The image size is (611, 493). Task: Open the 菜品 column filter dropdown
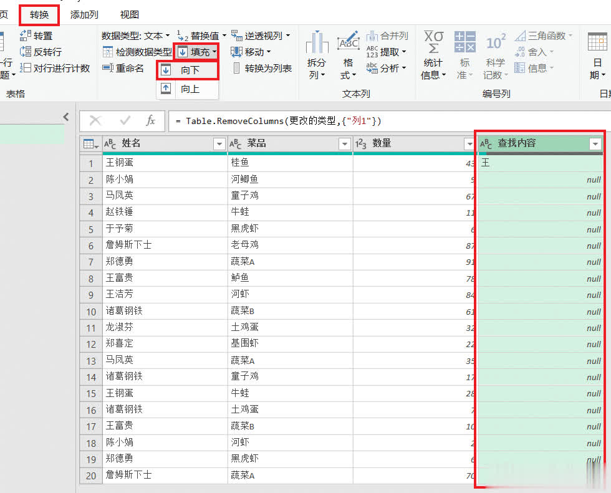coord(344,144)
